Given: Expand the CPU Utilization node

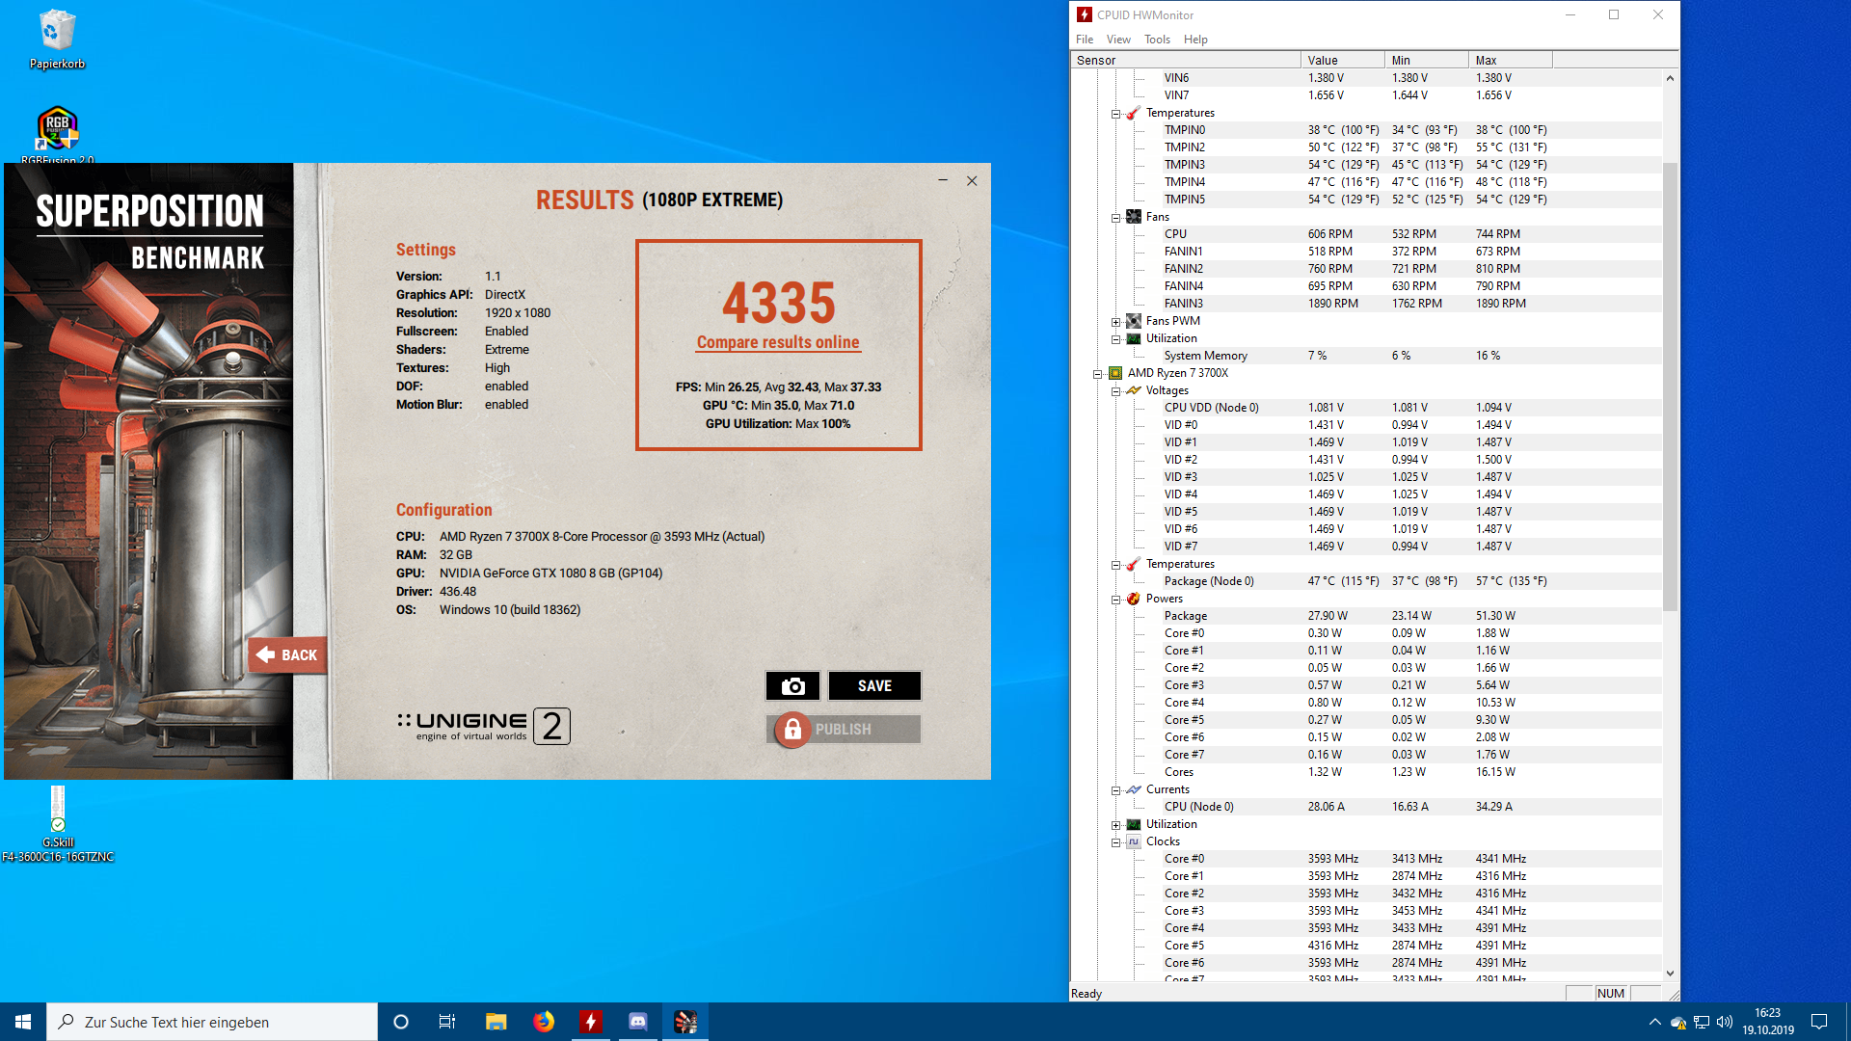Looking at the screenshot, I should pos(1115,825).
